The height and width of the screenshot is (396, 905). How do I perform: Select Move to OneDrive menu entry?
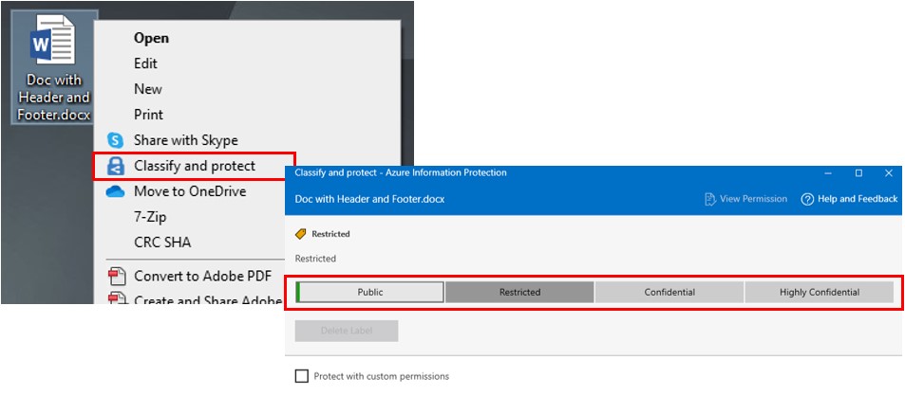pos(190,191)
